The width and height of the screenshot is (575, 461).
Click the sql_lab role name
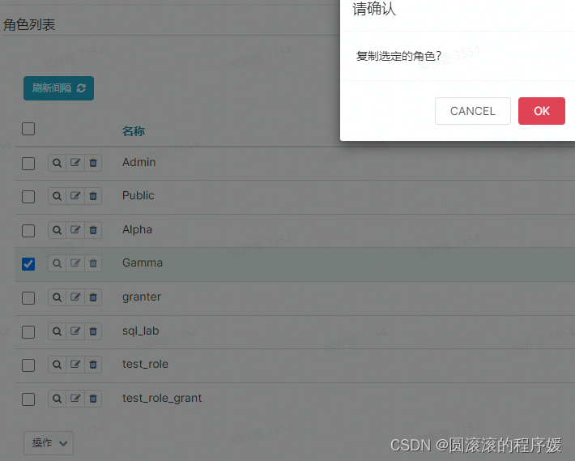140,331
